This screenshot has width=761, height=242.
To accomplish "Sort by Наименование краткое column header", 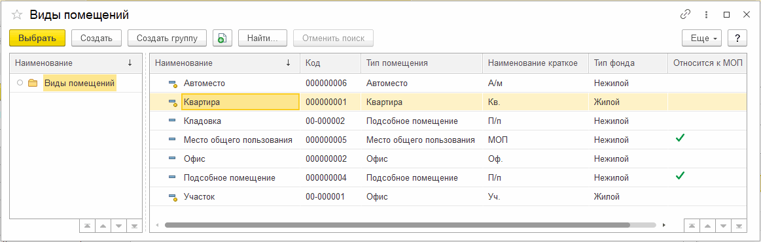I will coord(535,63).
